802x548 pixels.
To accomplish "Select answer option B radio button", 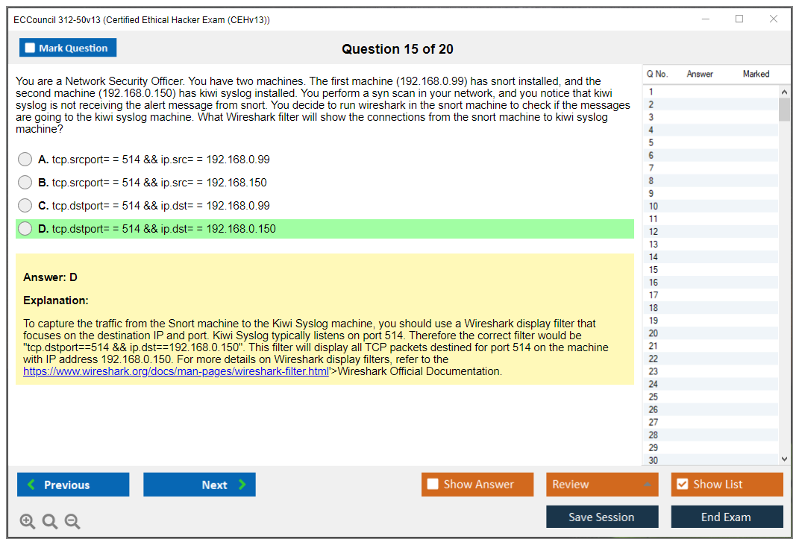I will [x=25, y=183].
